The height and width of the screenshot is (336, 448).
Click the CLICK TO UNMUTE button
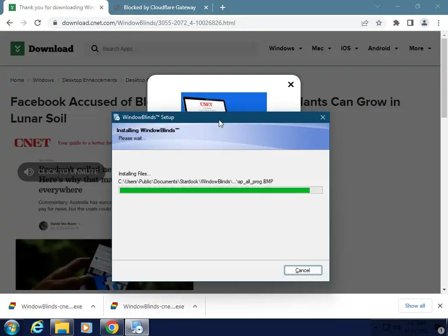[61, 171]
